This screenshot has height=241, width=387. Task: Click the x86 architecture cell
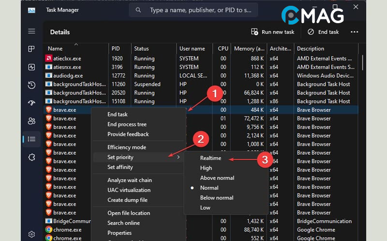tap(274, 101)
